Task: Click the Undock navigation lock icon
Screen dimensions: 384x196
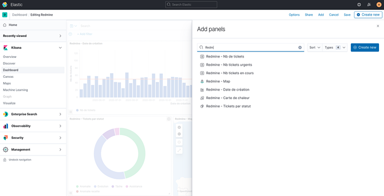Action: (5, 160)
